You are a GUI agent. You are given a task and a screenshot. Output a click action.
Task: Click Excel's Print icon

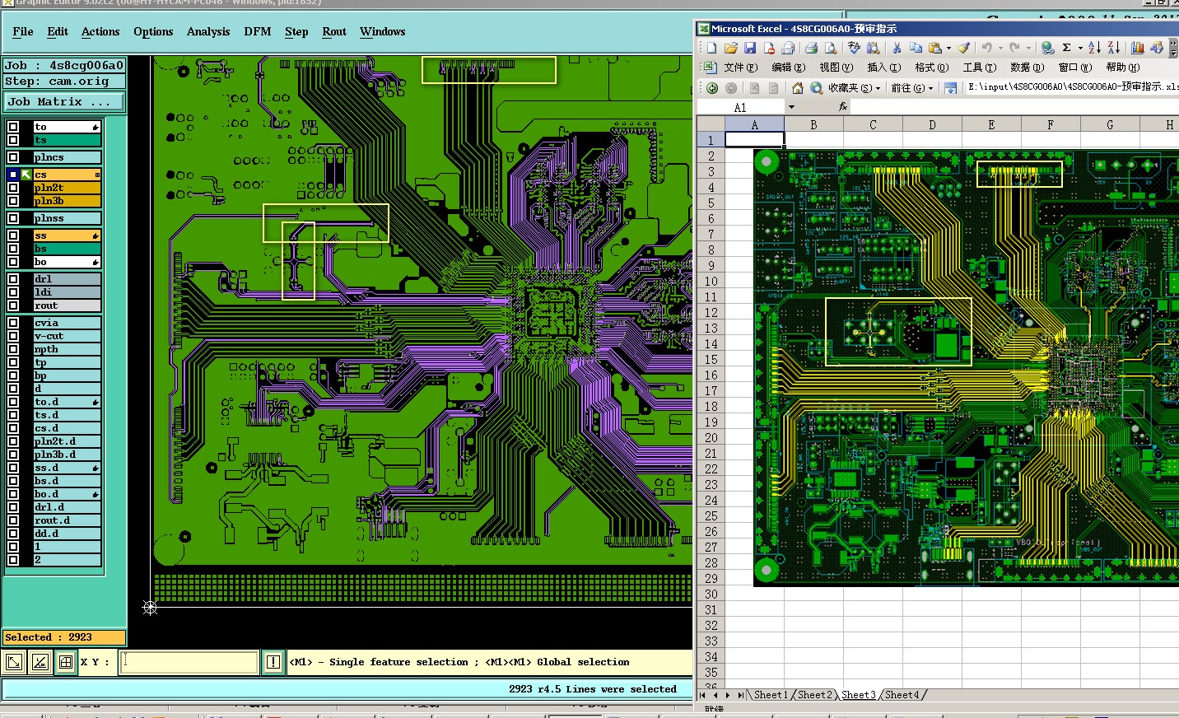[811, 49]
